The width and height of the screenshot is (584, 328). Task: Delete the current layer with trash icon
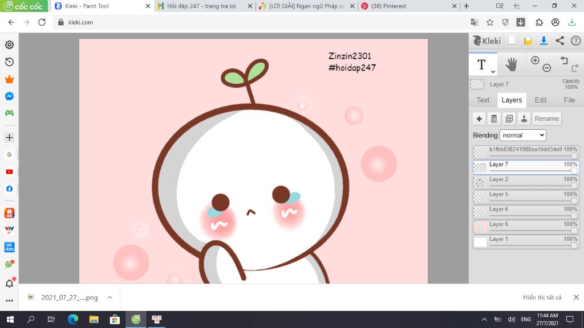coord(494,118)
